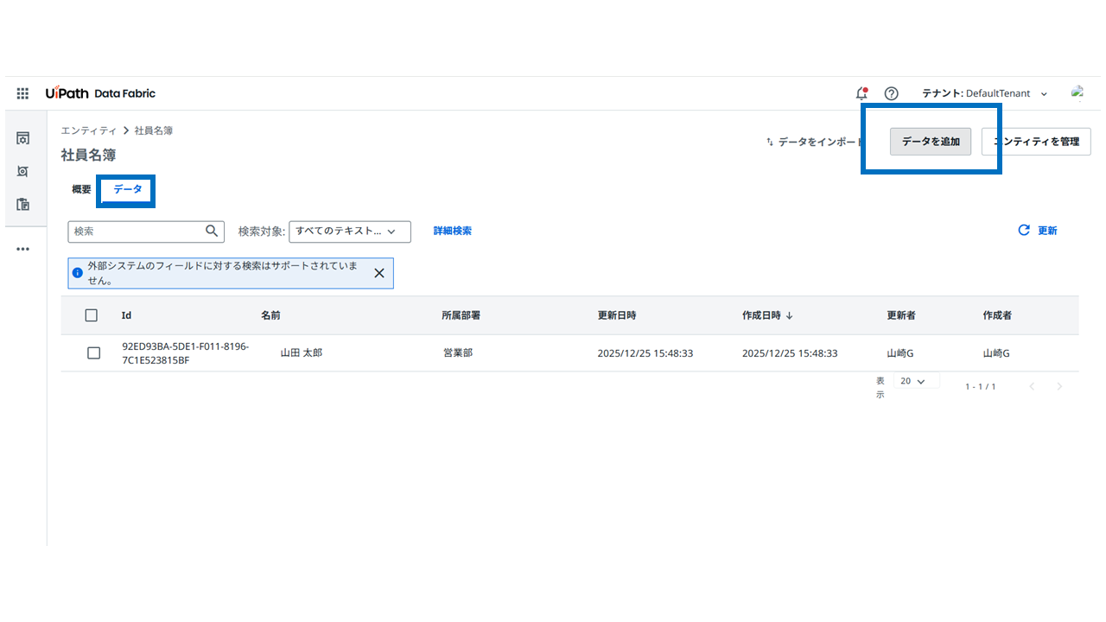
Task: Select the 山田 太郎 row checkbox
Action: 93,352
